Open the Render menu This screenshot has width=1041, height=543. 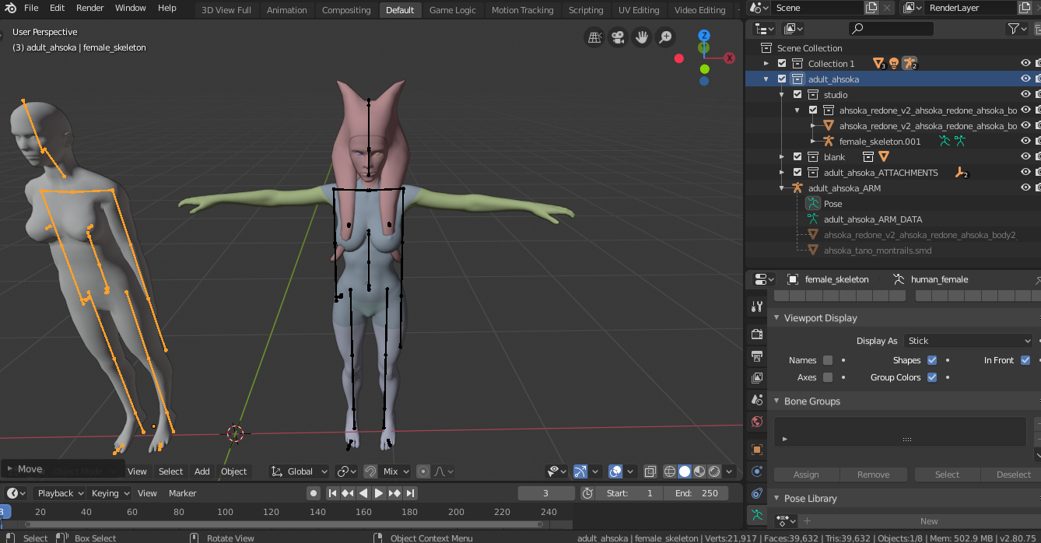click(x=90, y=8)
